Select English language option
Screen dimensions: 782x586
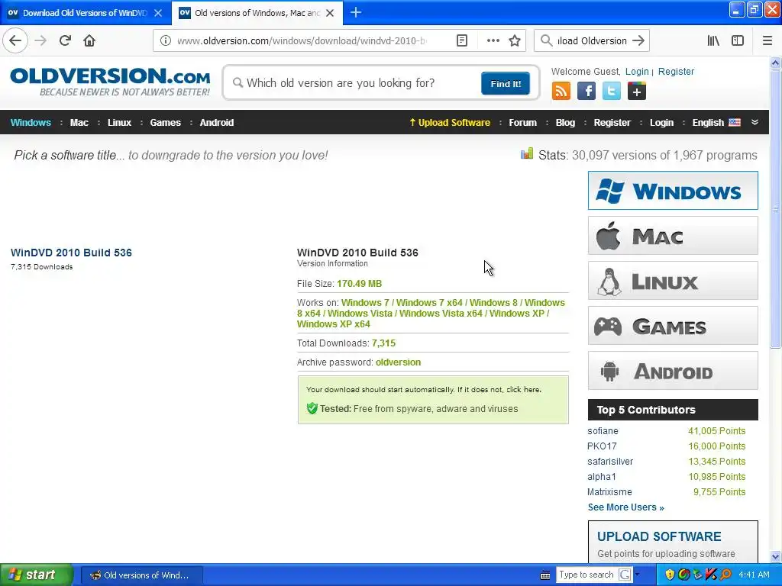[716, 123]
